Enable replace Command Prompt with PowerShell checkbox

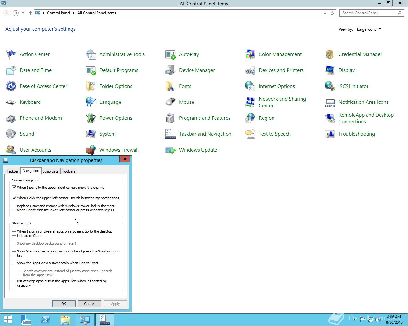tap(14, 208)
